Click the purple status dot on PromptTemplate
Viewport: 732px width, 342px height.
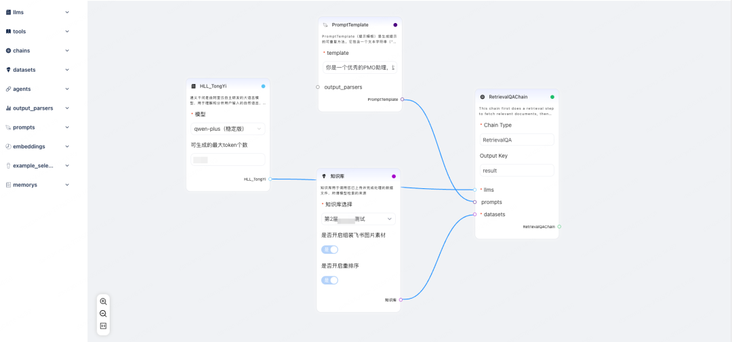395,25
